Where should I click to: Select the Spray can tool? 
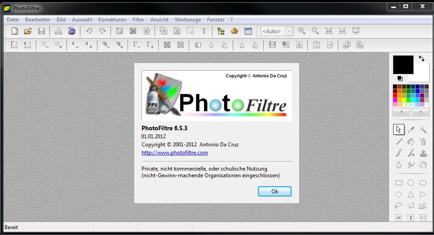423,141
